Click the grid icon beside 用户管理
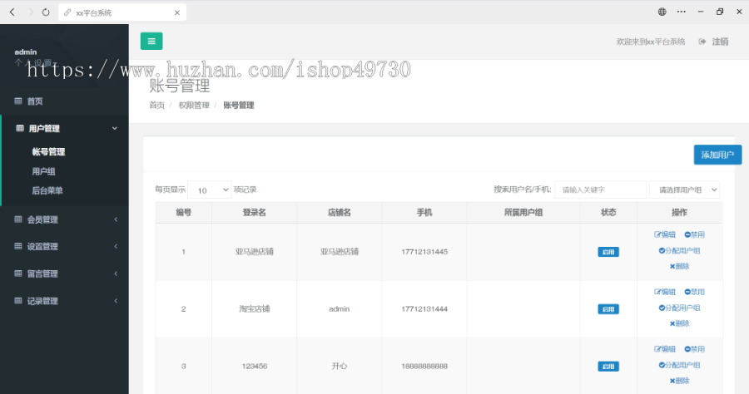The height and width of the screenshot is (394, 749). pyautogui.click(x=20, y=128)
